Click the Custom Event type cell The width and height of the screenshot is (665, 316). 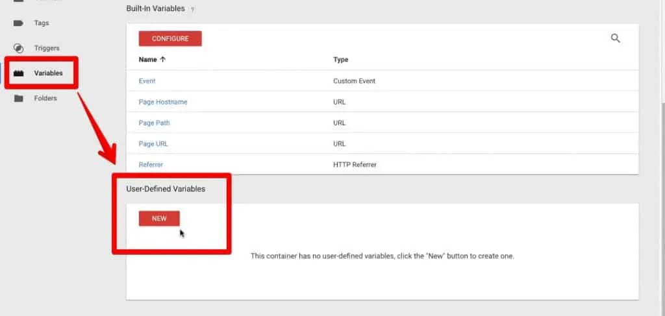pyautogui.click(x=354, y=81)
